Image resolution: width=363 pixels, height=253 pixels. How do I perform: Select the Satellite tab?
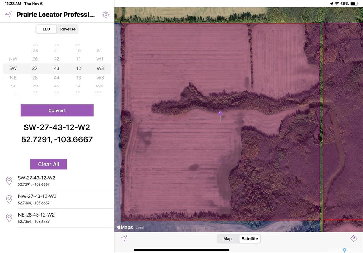pos(250,238)
